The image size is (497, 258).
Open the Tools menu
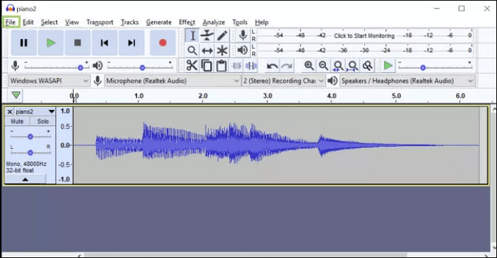(240, 22)
